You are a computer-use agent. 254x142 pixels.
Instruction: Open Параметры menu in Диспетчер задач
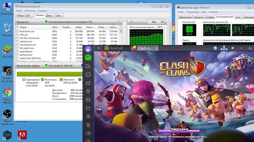click(192, 12)
